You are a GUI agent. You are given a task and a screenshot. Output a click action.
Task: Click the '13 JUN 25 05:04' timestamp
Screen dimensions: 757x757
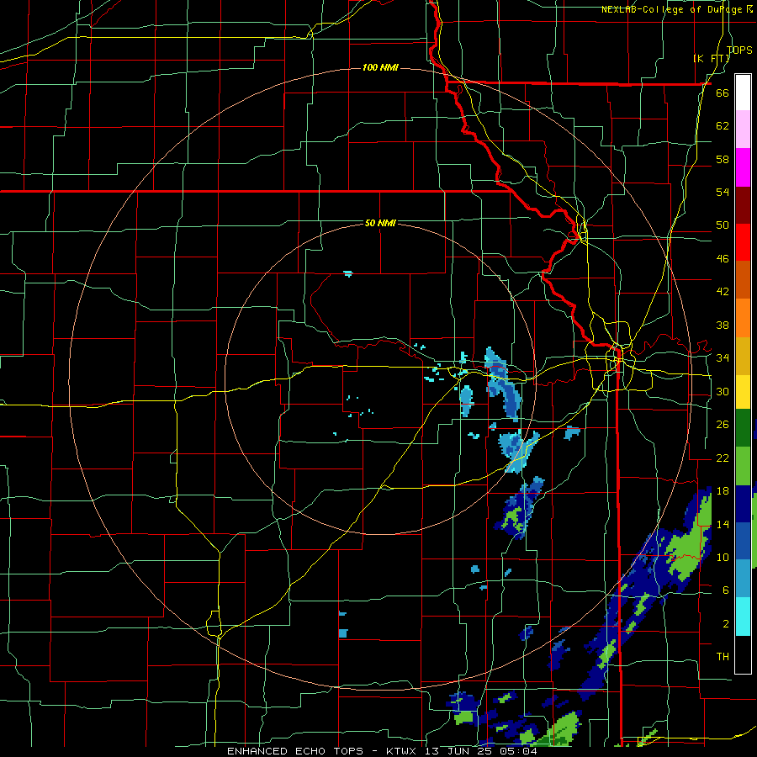click(481, 751)
